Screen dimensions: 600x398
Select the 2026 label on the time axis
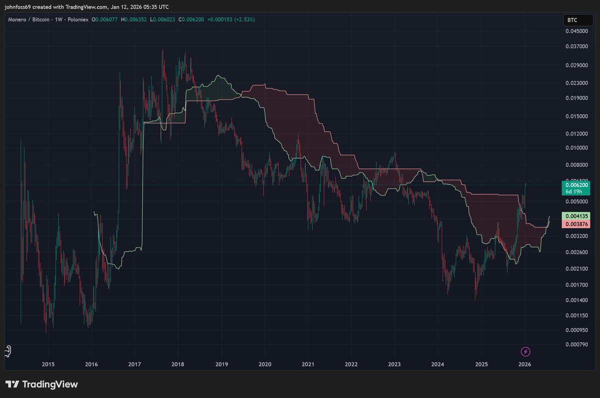tap(524, 364)
